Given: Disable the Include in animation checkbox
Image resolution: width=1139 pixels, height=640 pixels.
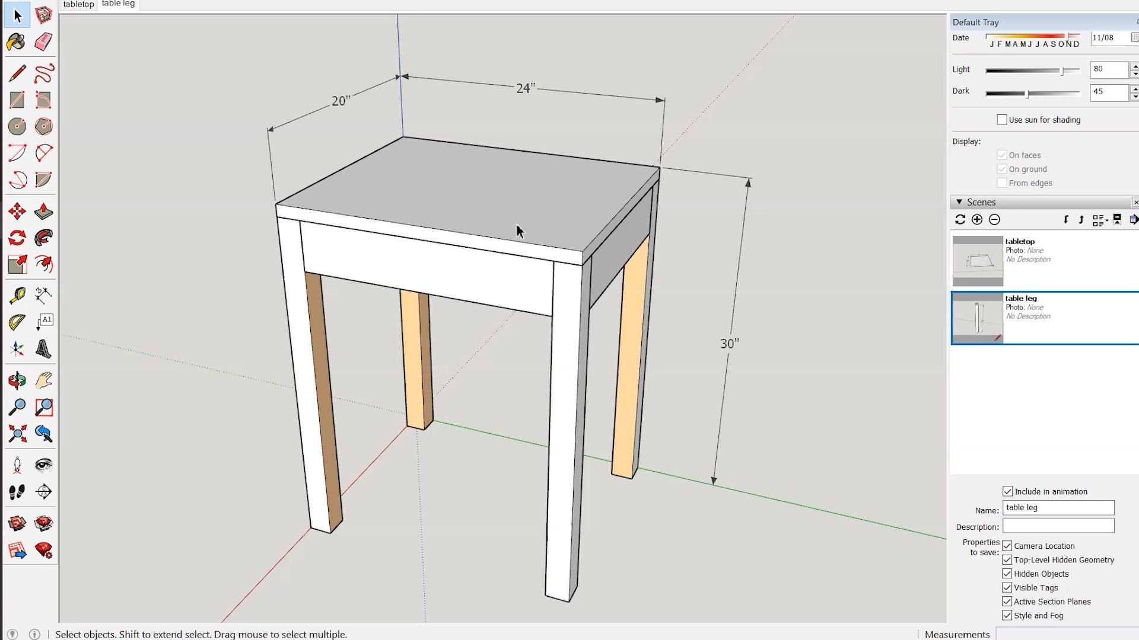Looking at the screenshot, I should [x=1007, y=491].
